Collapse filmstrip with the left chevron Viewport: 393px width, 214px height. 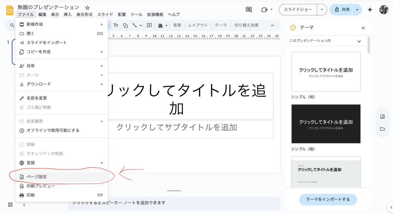click(24, 205)
